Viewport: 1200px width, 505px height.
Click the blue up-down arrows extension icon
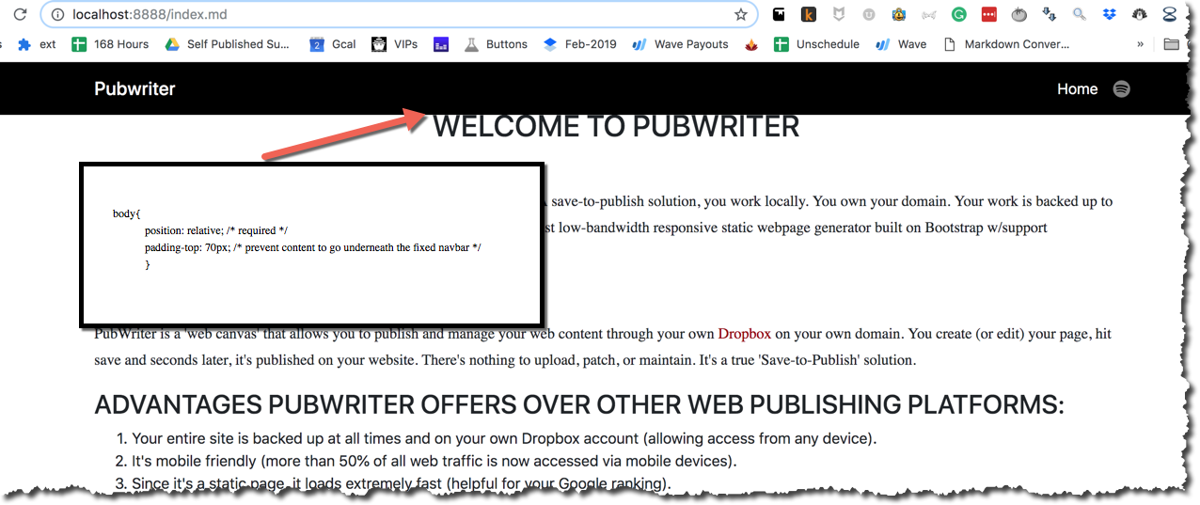point(1050,14)
